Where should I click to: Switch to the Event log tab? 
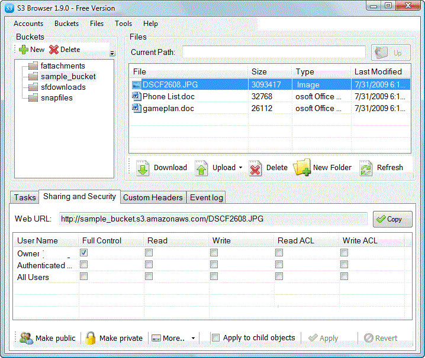pos(207,197)
